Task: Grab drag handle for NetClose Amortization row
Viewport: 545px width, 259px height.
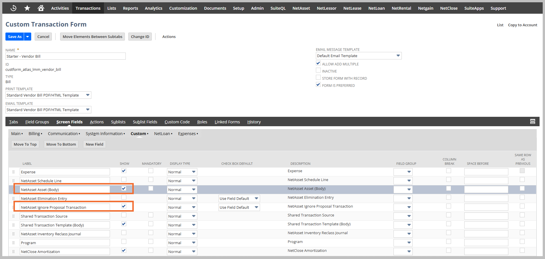Action: tap(13, 252)
